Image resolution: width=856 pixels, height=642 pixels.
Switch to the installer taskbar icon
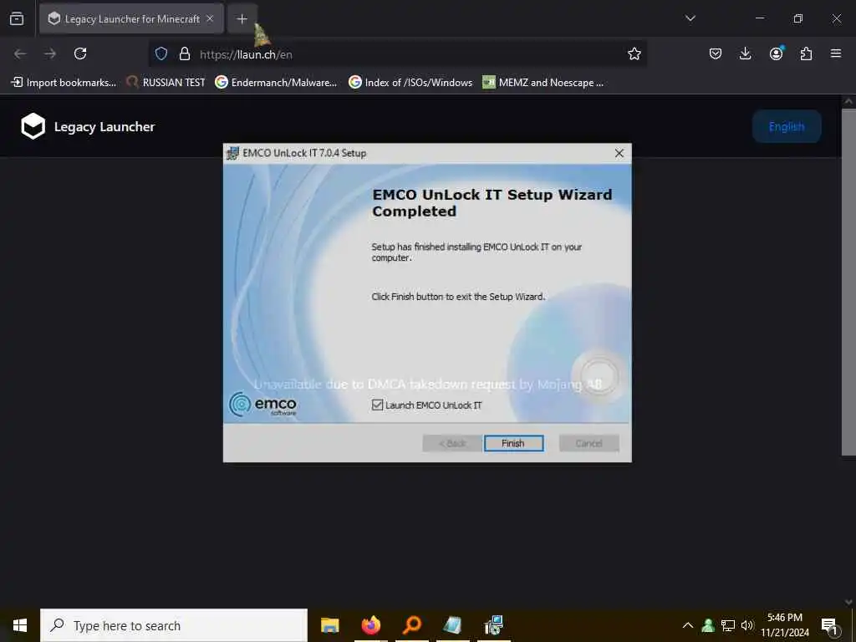click(x=493, y=625)
